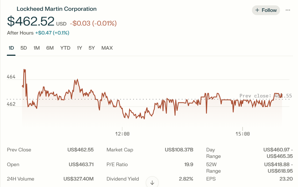
Task: Click the 24H Volume label
Action: tap(21, 179)
